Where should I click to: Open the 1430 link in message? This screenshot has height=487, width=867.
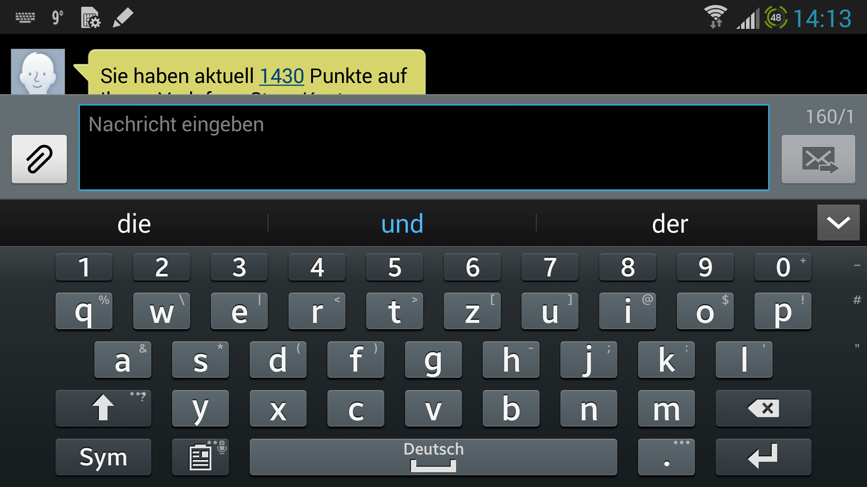pos(282,76)
